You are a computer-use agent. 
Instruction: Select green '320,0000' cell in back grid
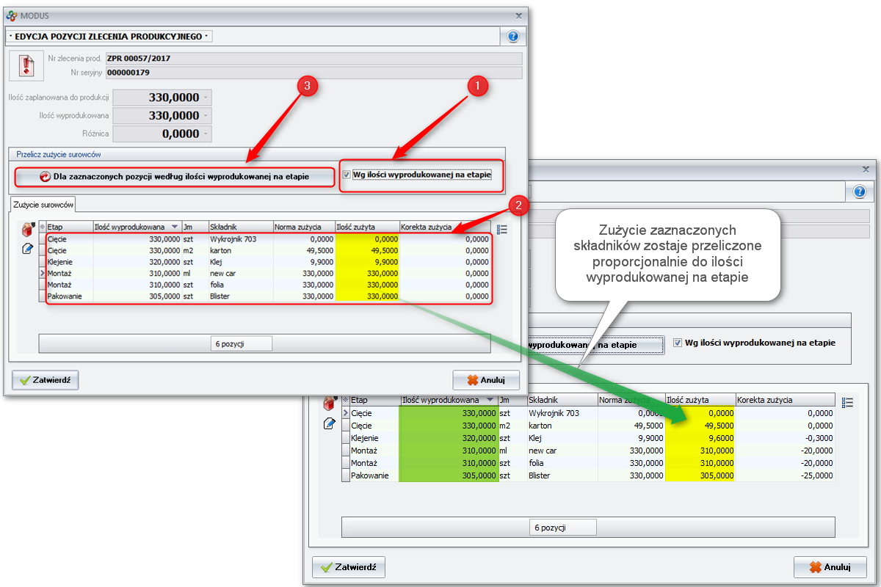[x=448, y=438]
